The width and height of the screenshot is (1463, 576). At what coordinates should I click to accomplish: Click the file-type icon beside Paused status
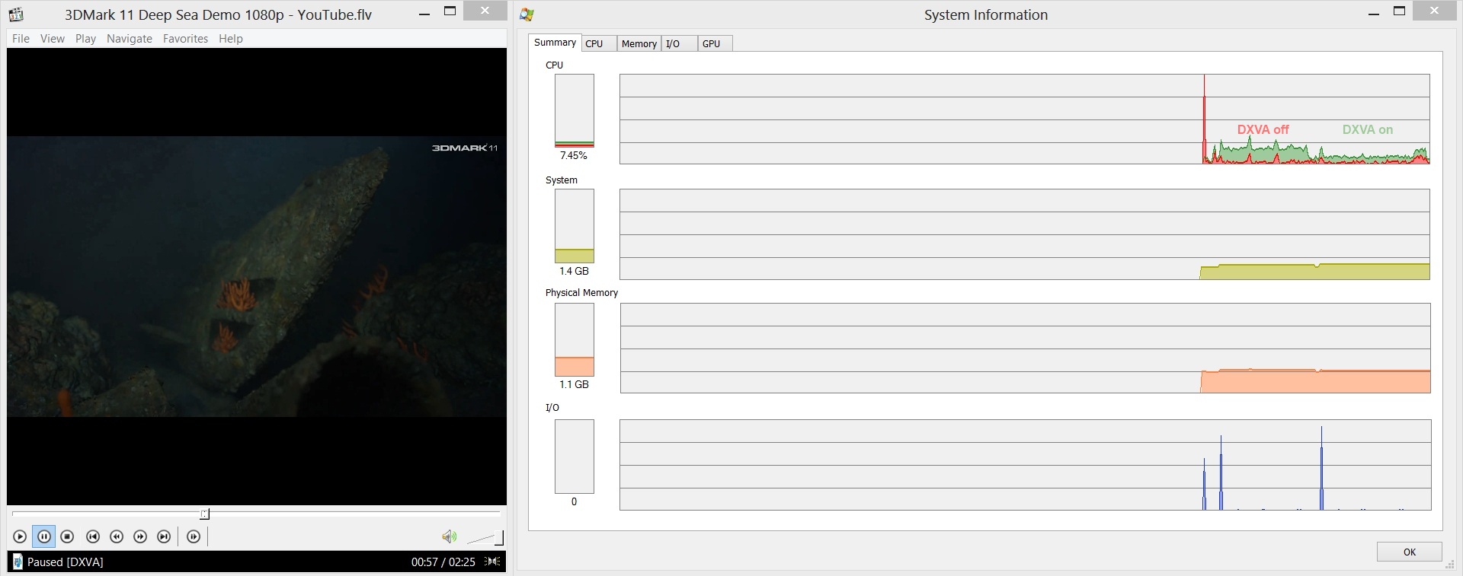pos(17,562)
